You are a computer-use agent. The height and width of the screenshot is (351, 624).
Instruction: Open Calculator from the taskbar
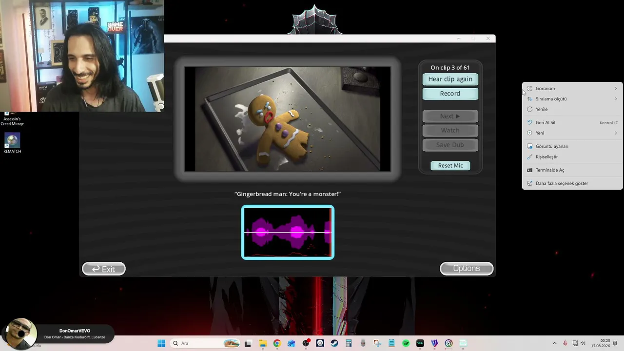point(349,343)
